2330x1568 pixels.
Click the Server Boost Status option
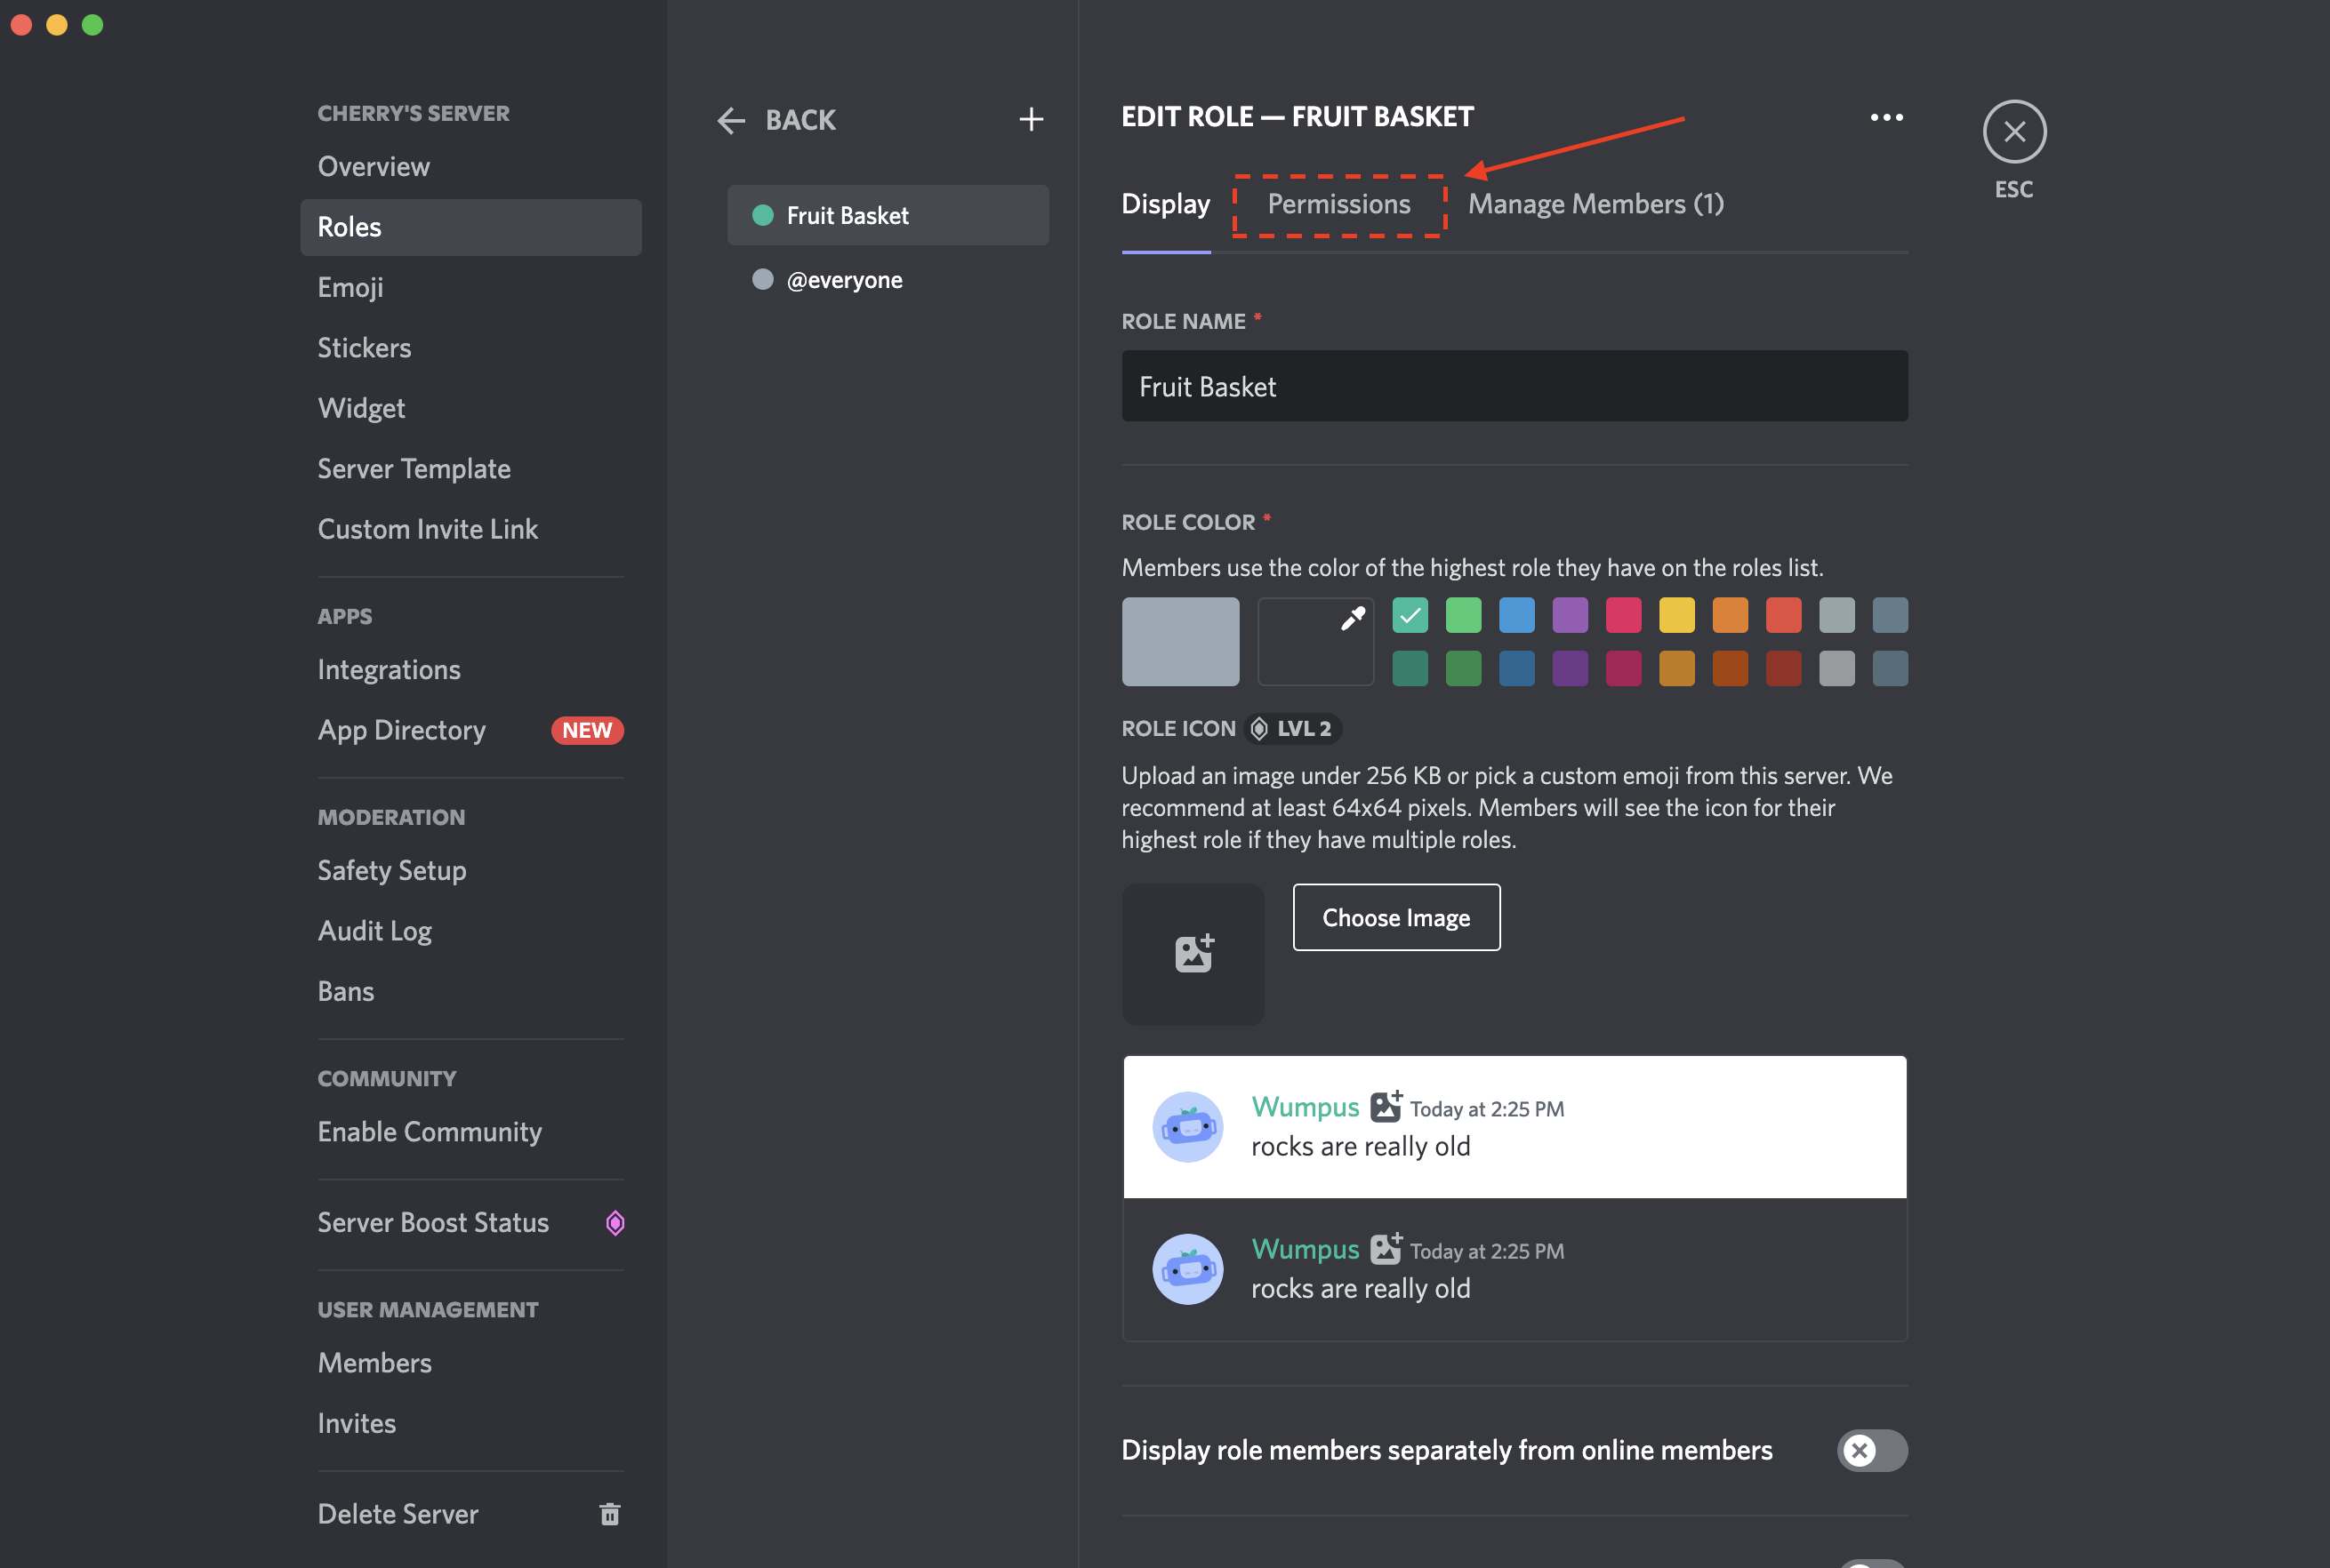tap(434, 1221)
